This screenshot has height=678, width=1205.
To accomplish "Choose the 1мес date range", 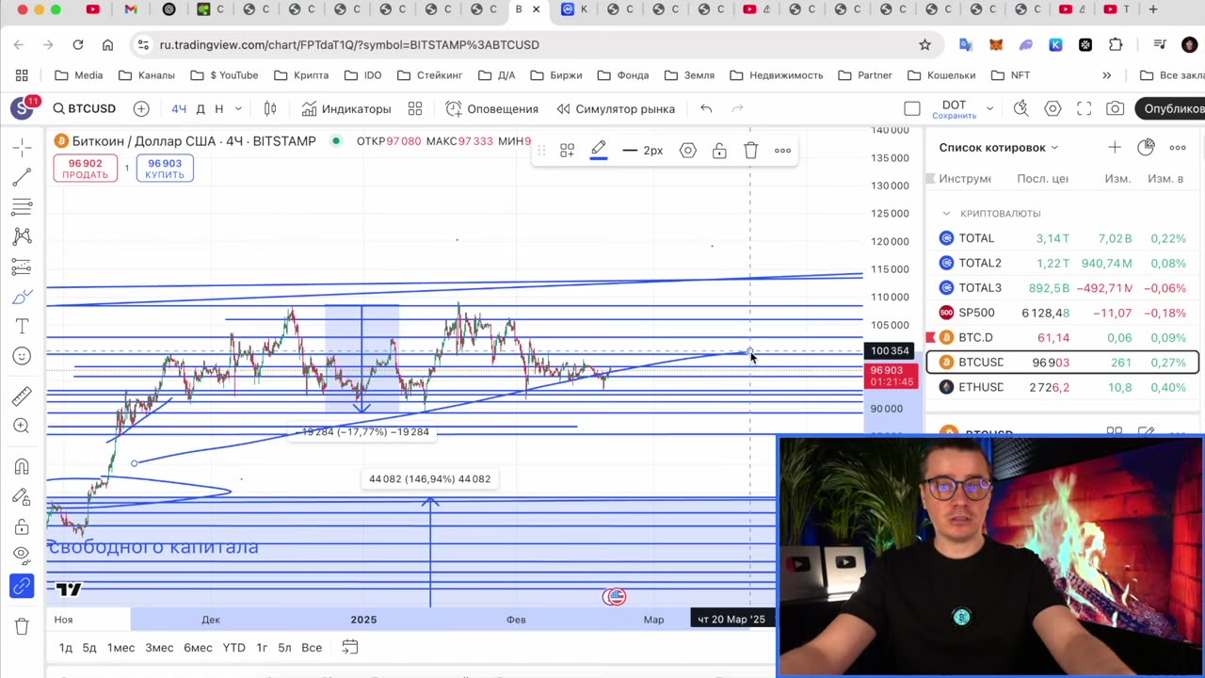I will click(120, 647).
